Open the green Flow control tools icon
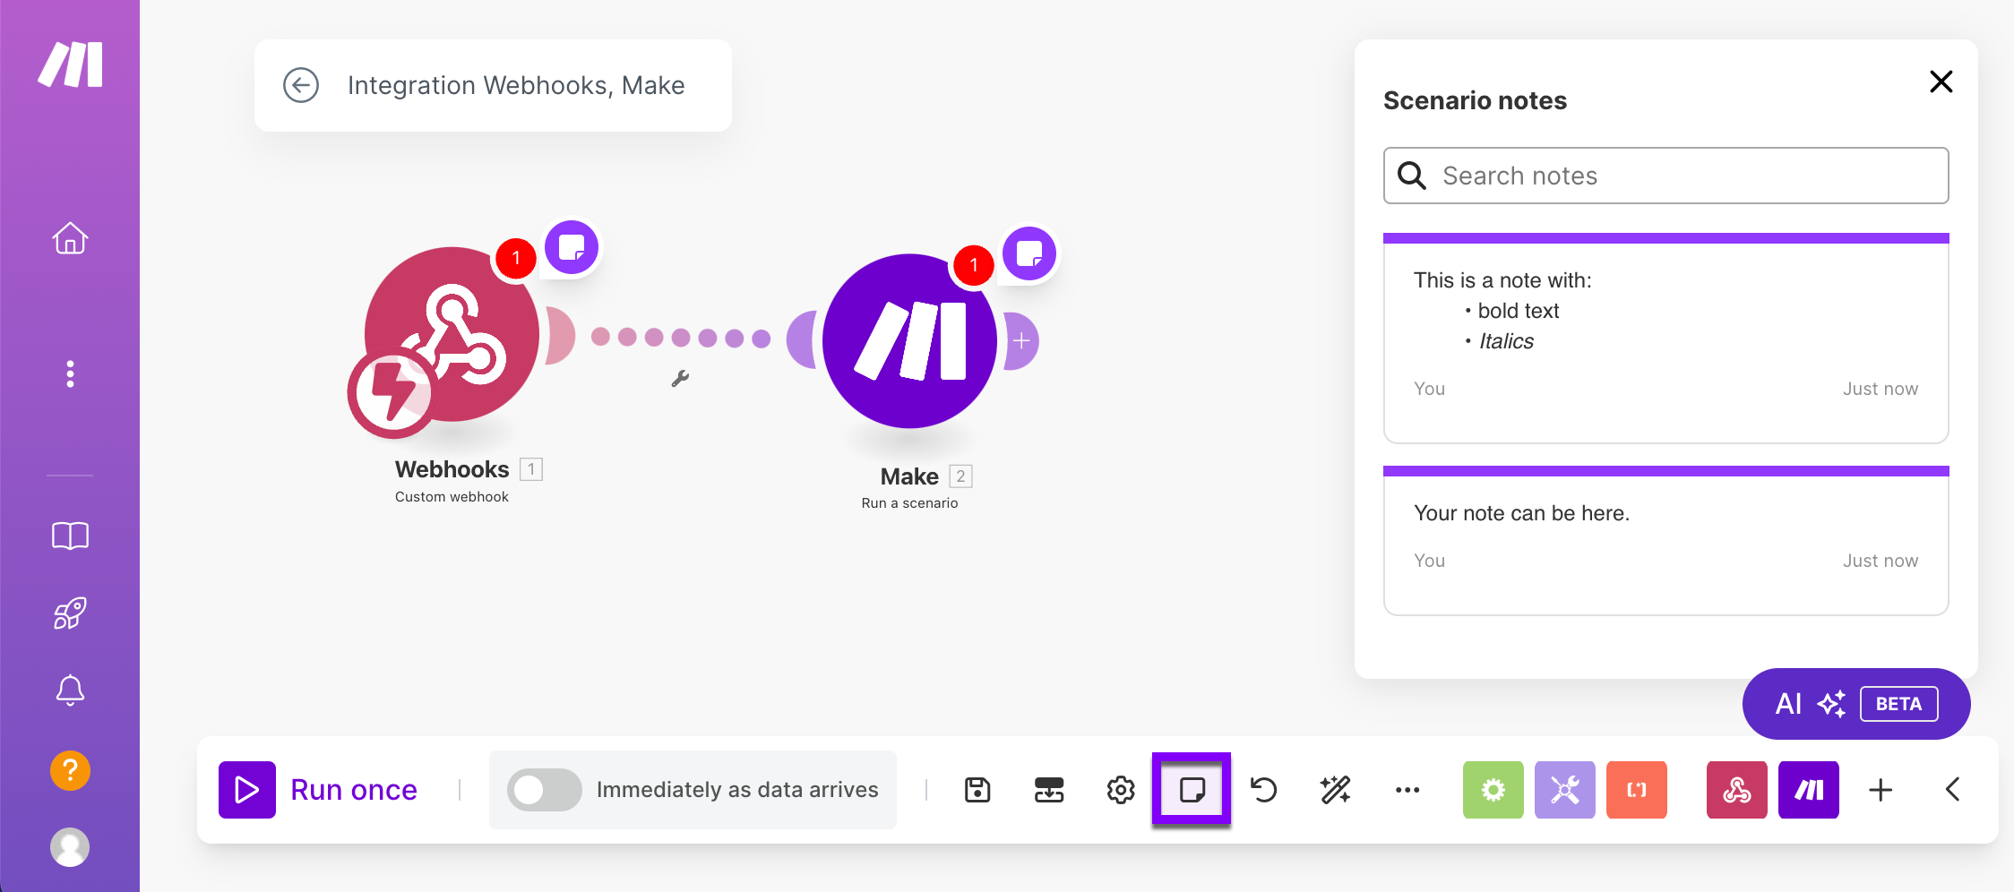This screenshot has height=892, width=2014. pyautogui.click(x=1493, y=790)
